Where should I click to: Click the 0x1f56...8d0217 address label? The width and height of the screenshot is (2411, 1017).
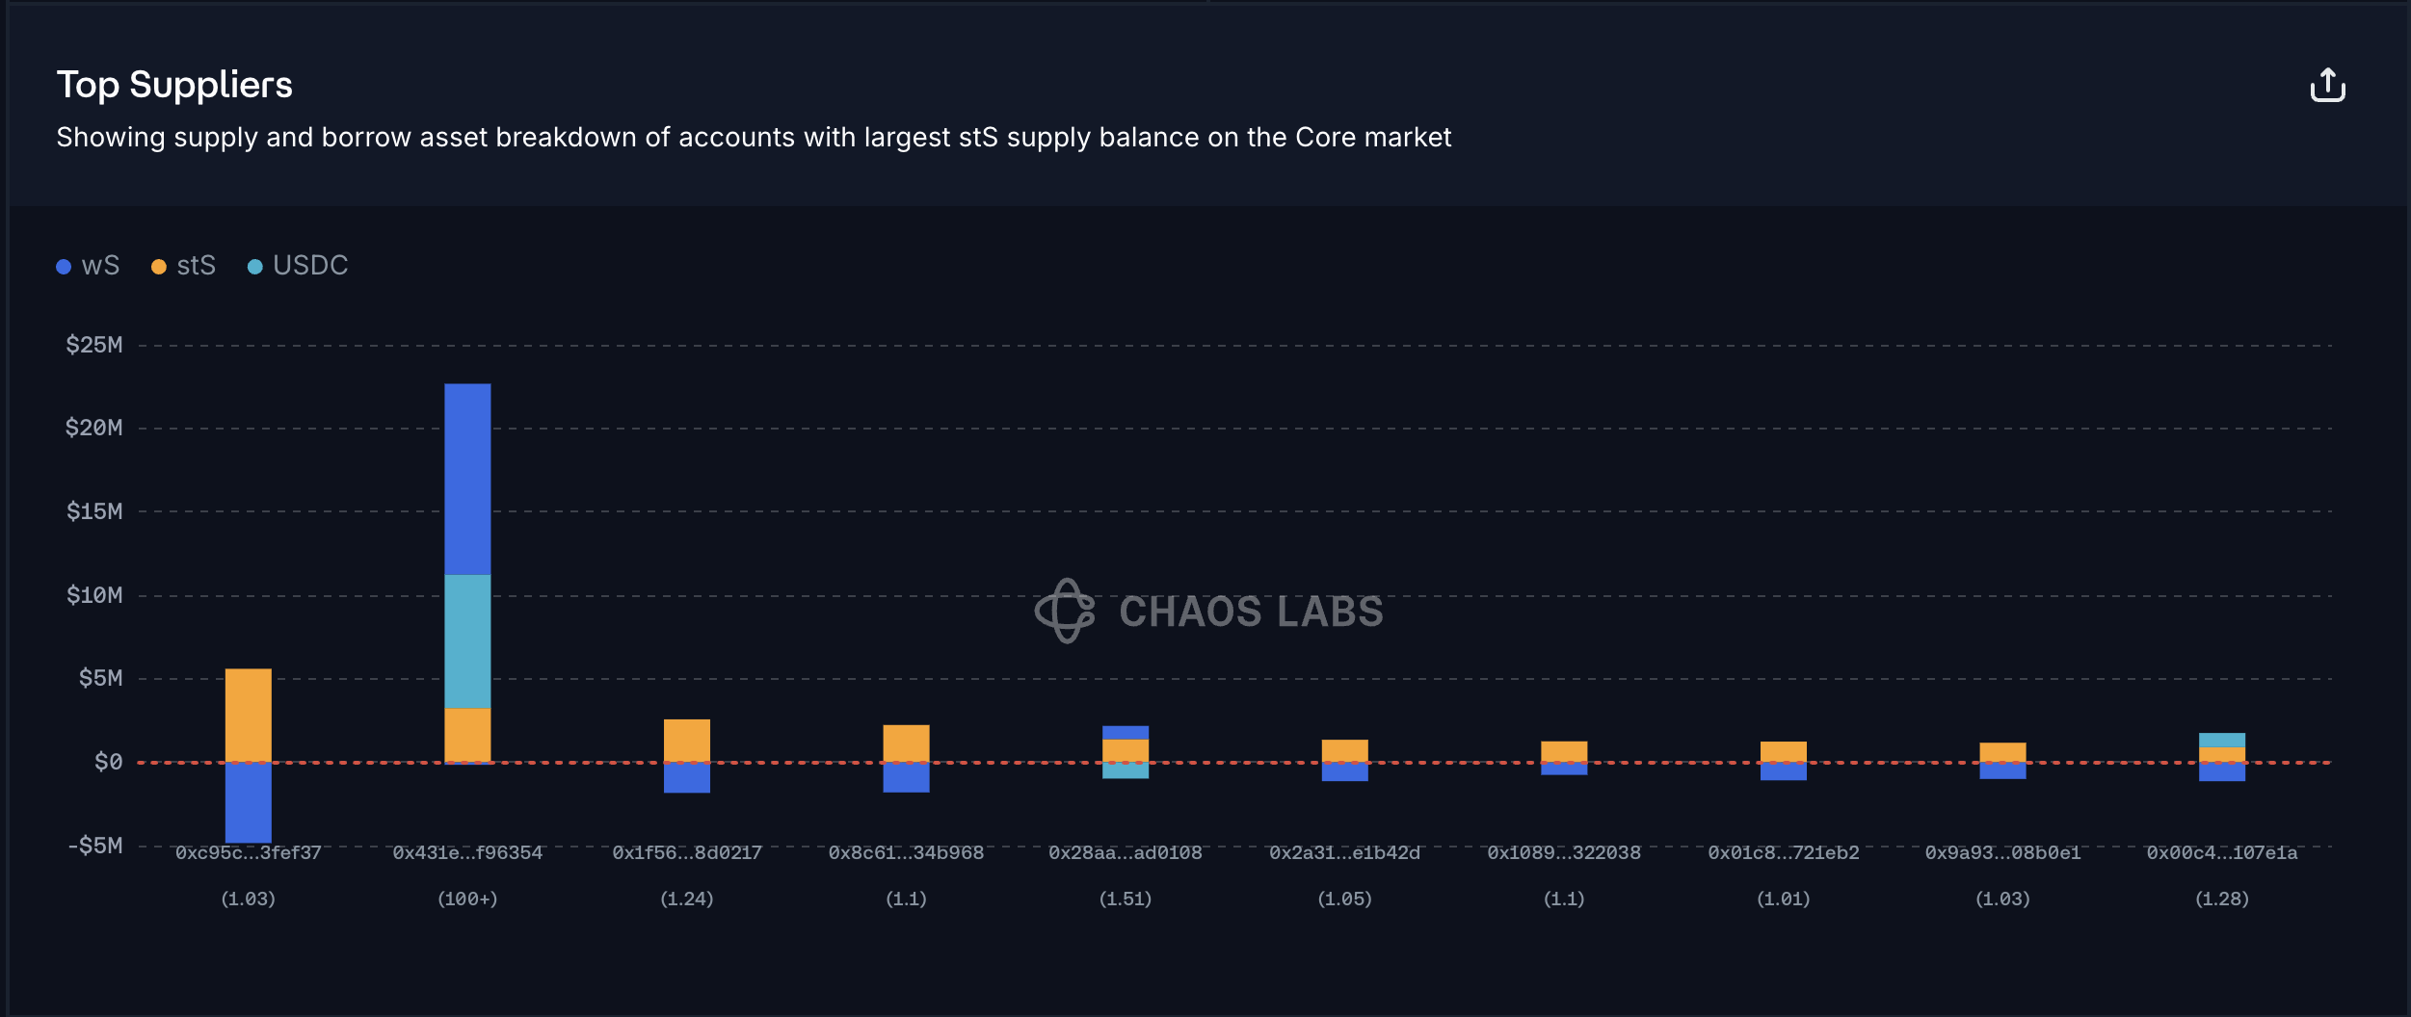687,853
